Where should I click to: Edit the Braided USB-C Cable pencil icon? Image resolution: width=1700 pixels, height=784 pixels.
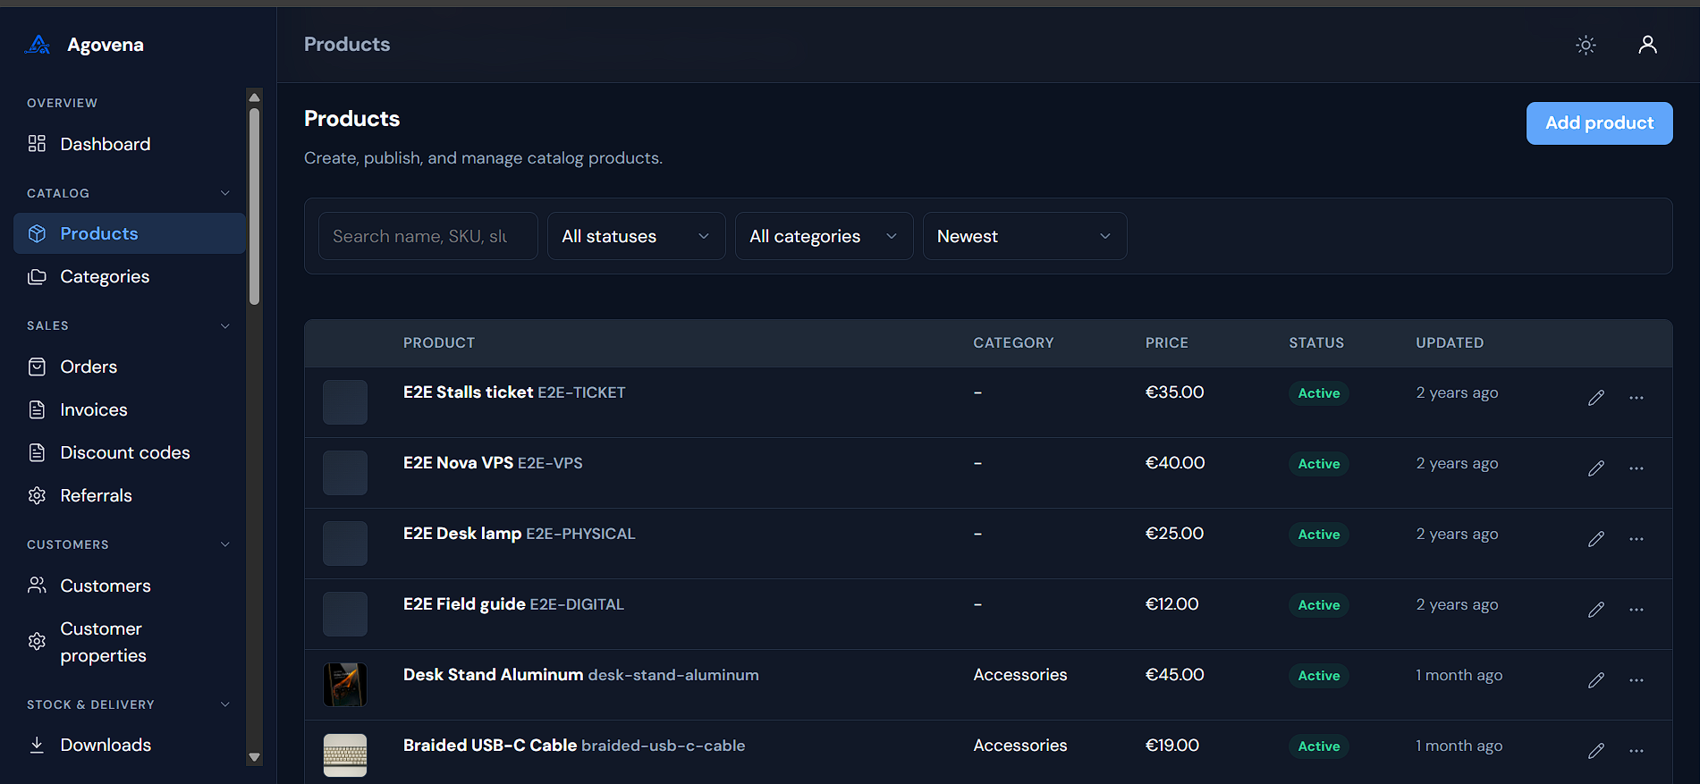click(1596, 751)
